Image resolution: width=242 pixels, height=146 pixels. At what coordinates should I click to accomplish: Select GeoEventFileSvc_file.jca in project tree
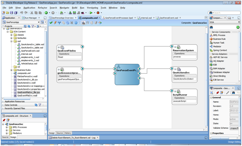click(x=29, y=92)
